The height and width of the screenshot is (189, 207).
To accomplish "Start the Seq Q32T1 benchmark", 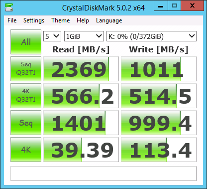I will tap(26, 69).
